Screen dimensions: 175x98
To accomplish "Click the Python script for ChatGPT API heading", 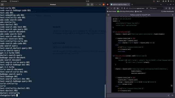I will (x=140, y=15).
